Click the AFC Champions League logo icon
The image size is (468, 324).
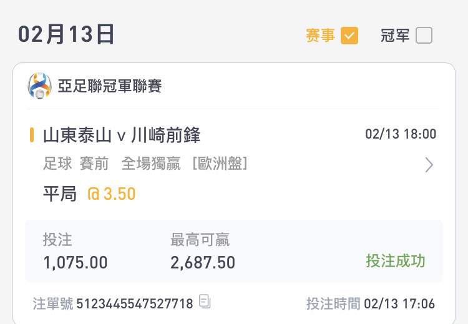coord(39,86)
